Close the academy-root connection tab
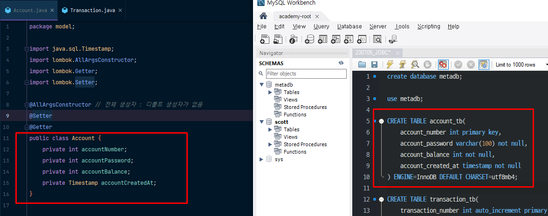Image resolution: width=548 pixels, height=216 pixels. (317, 16)
